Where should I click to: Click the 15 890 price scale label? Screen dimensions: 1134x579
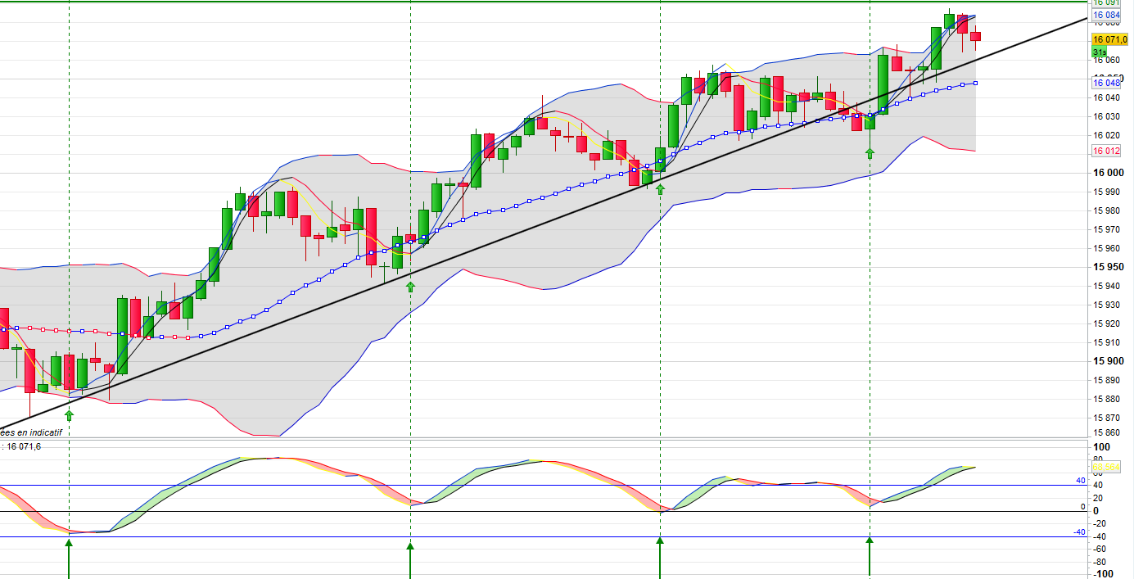1108,380
